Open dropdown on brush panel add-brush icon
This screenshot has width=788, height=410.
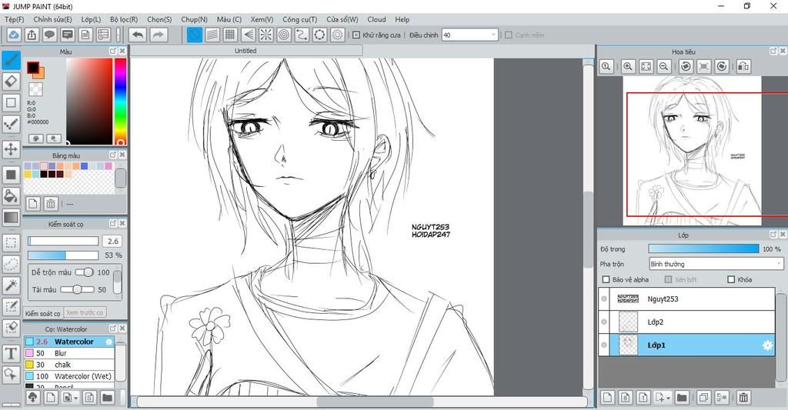(76, 398)
